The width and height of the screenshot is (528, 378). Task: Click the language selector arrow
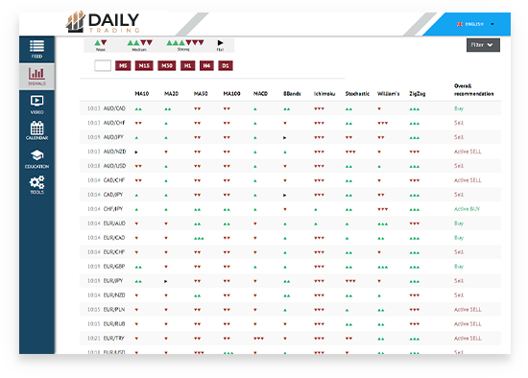[x=492, y=24]
